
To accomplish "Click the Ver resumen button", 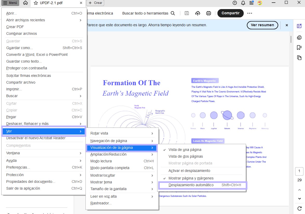I will (x=262, y=25).
